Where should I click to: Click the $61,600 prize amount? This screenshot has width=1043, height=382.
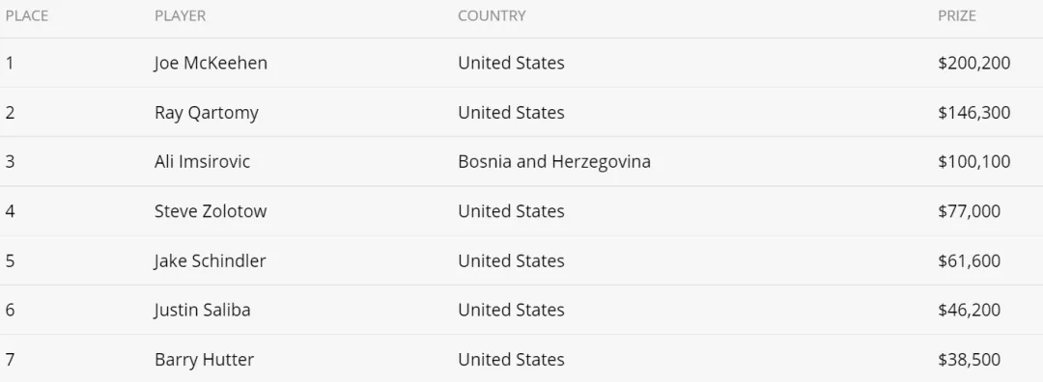click(970, 260)
